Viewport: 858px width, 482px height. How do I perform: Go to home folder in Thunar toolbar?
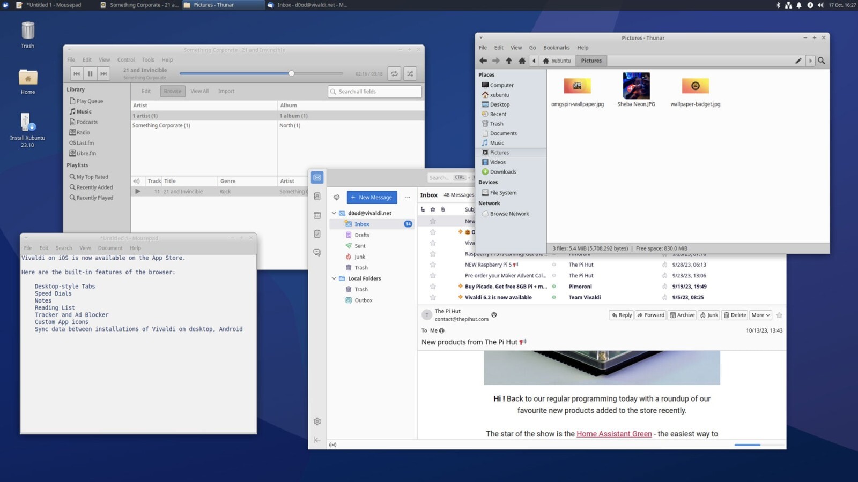[522, 61]
